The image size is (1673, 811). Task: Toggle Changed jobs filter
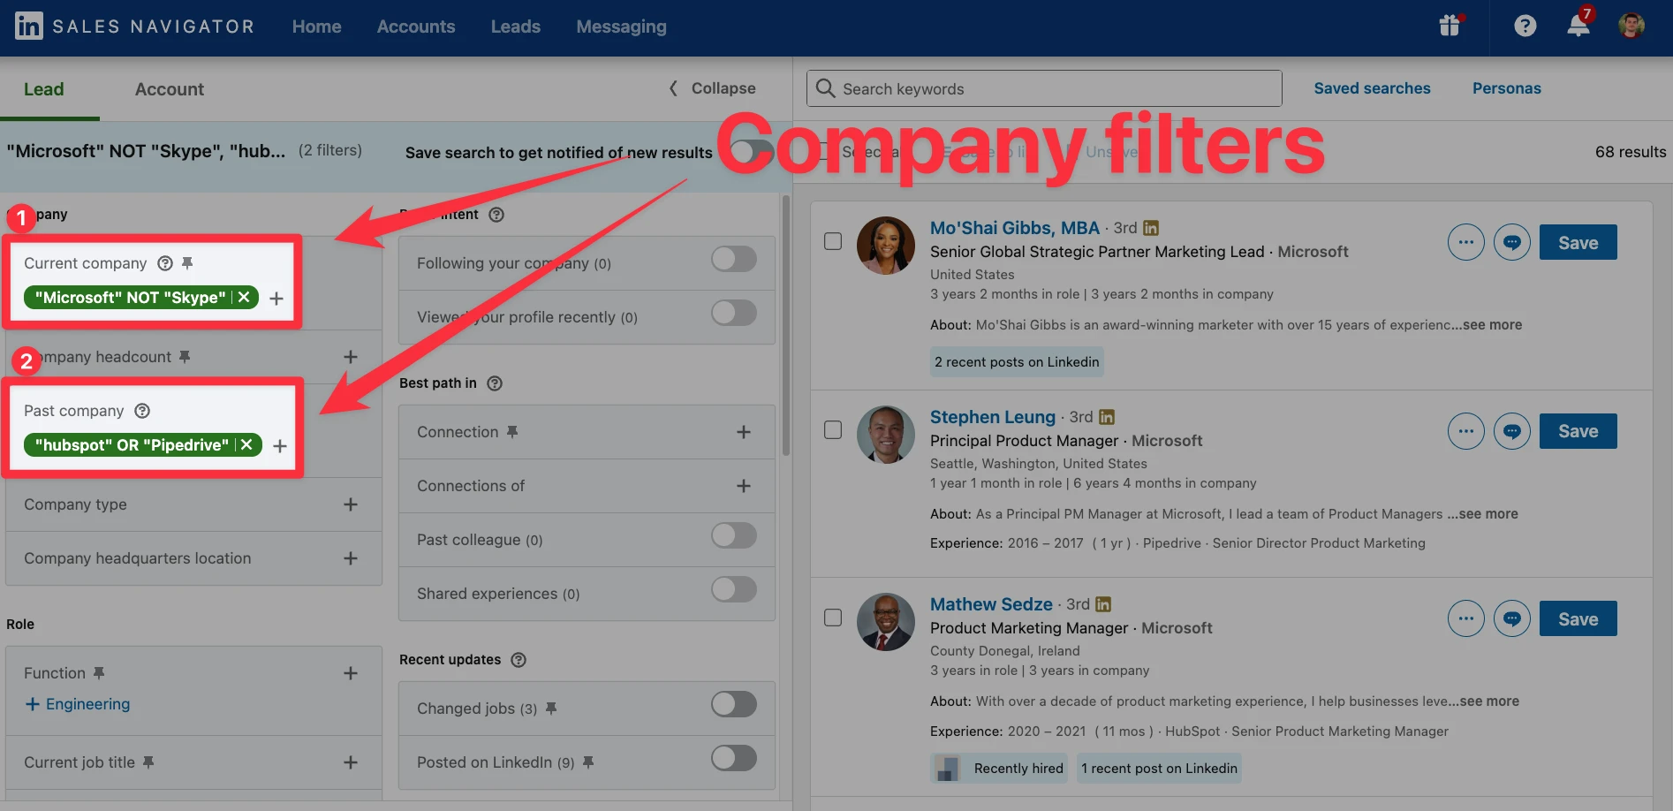(x=734, y=704)
